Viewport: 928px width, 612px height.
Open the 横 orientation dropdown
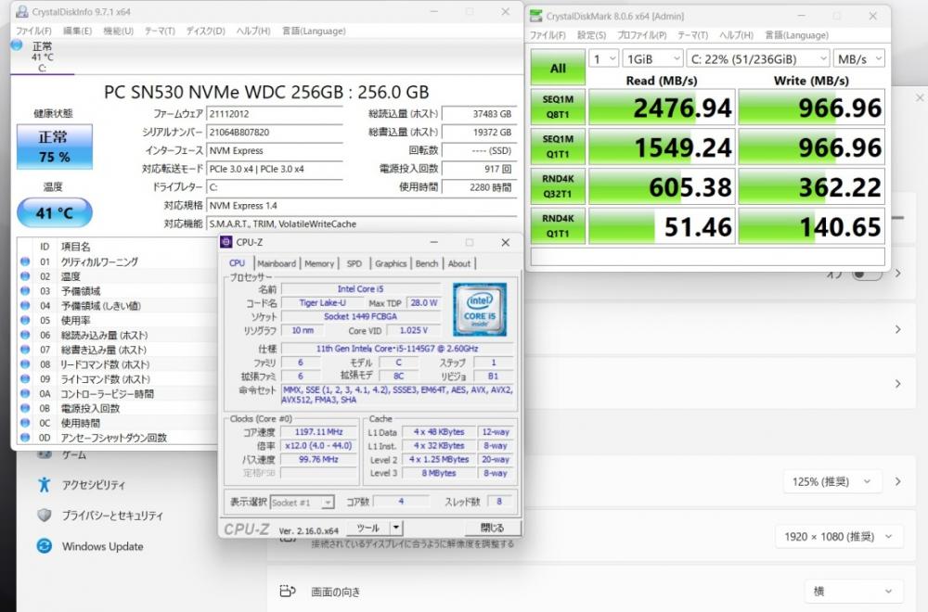click(x=855, y=591)
